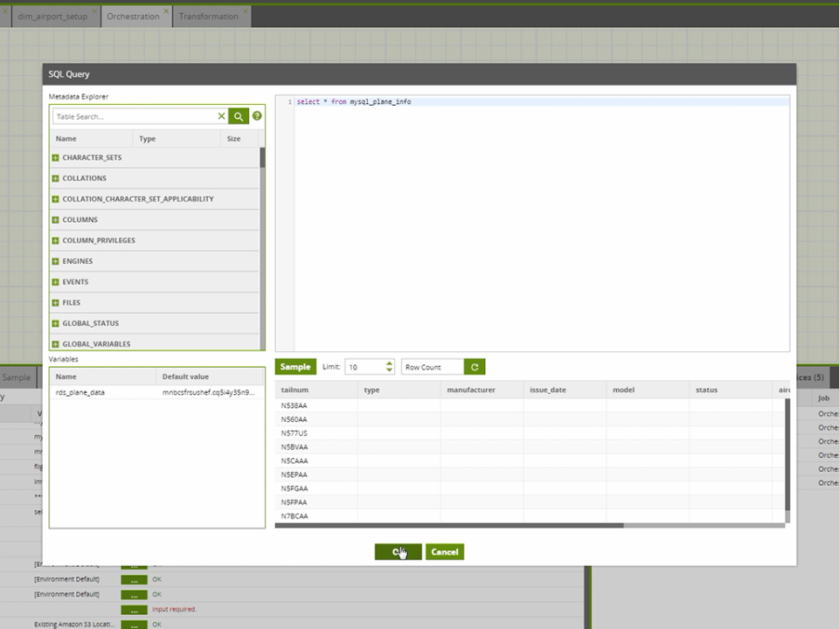Switch to the Transformation tab

pyautogui.click(x=210, y=15)
